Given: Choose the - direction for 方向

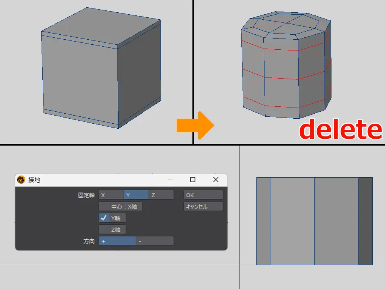Looking at the screenshot, I should (x=154, y=241).
